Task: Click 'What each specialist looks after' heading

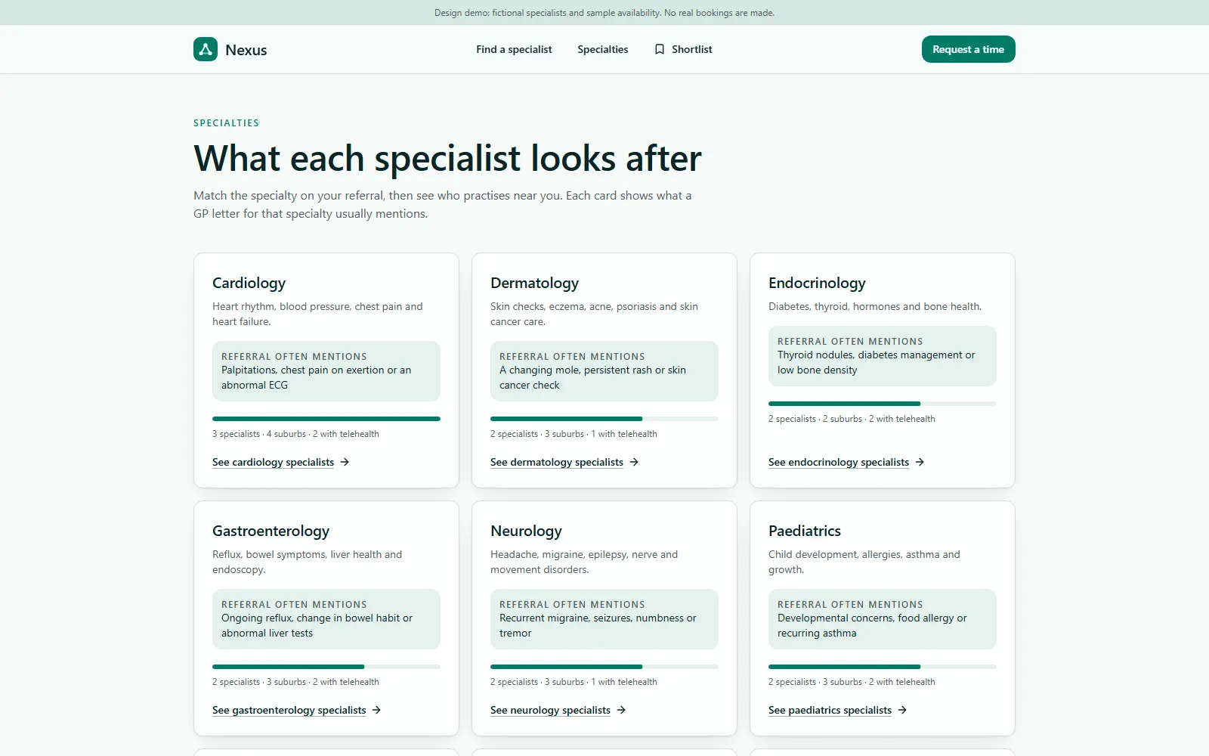Action: point(447,159)
